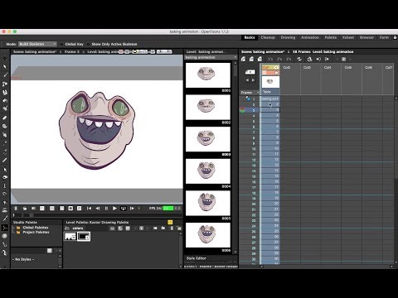Step to next frame in viewer
398x298 pixels.
point(132,209)
